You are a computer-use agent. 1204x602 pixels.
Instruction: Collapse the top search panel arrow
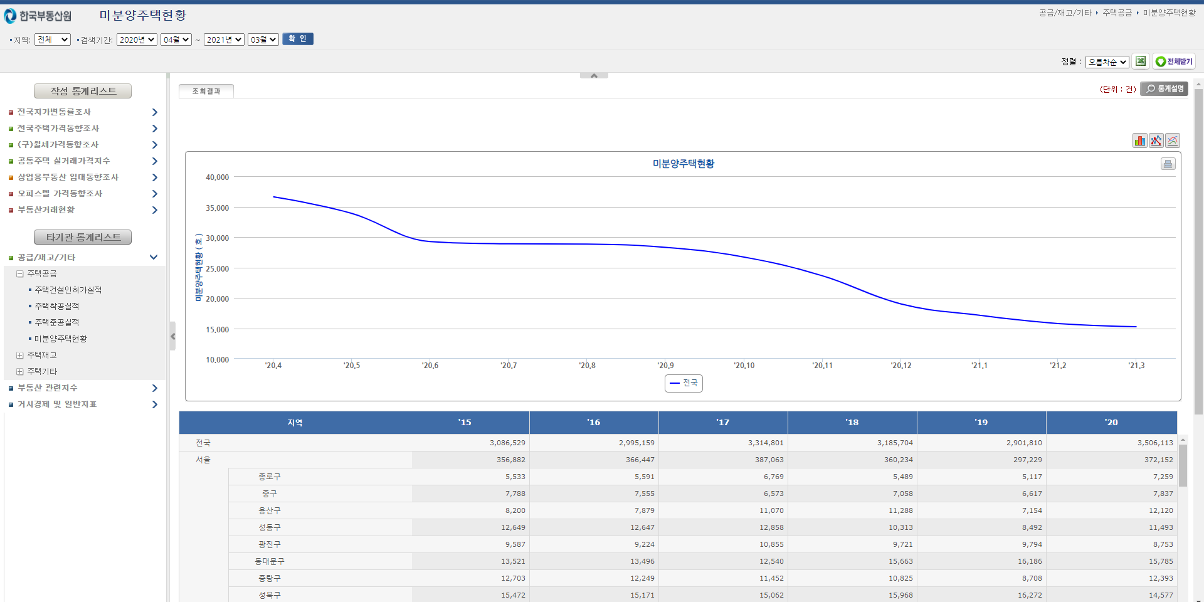(x=594, y=75)
